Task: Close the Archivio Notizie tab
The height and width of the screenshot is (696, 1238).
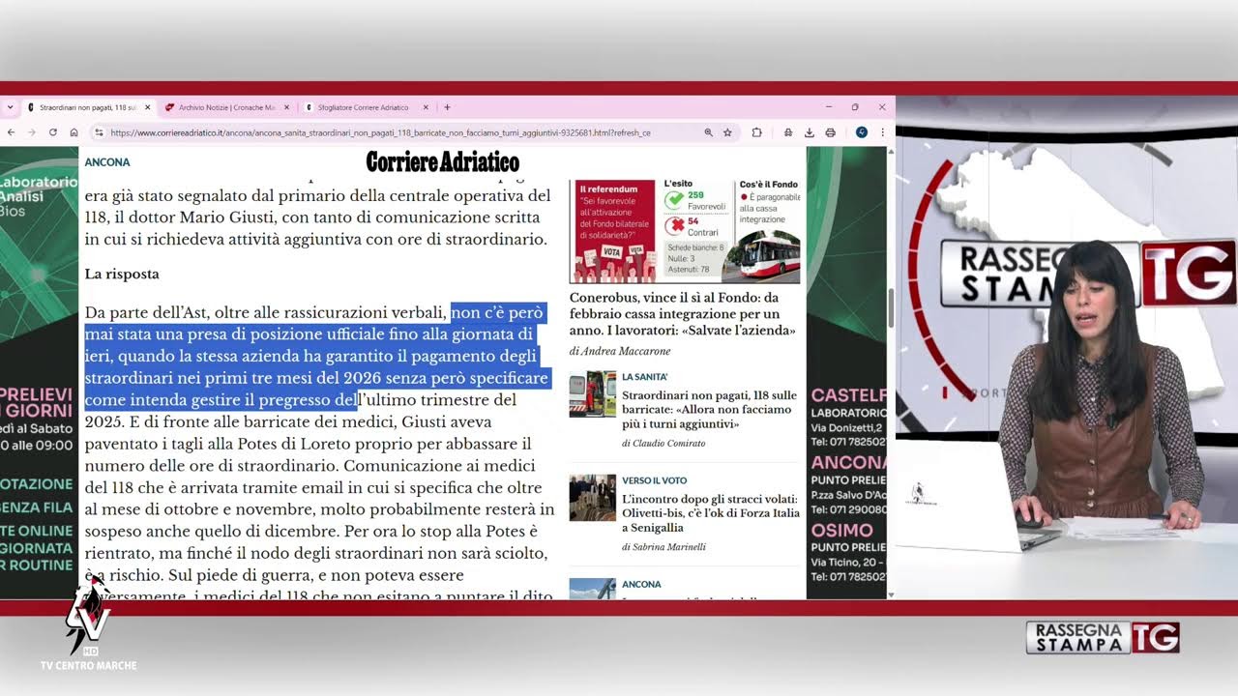Action: pos(285,107)
